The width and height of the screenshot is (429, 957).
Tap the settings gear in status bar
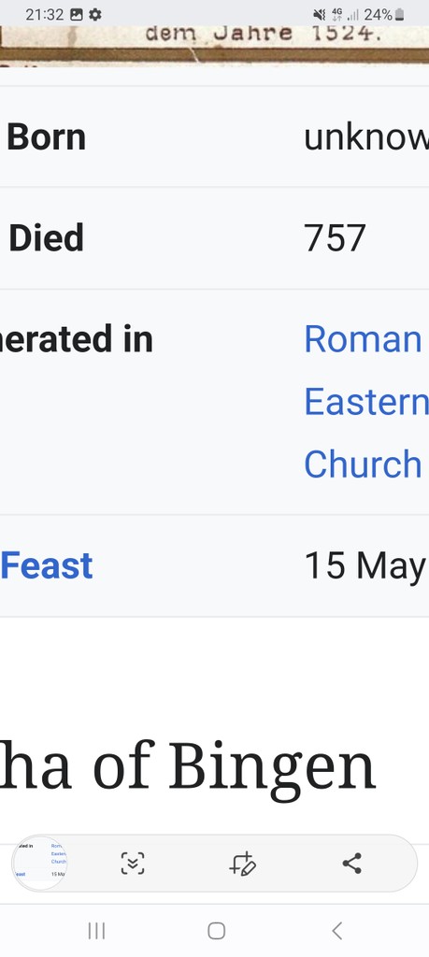pyautogui.click(x=95, y=14)
